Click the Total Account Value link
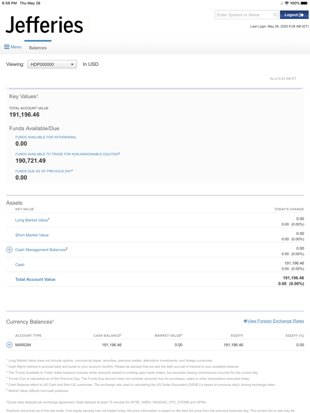 point(35,279)
